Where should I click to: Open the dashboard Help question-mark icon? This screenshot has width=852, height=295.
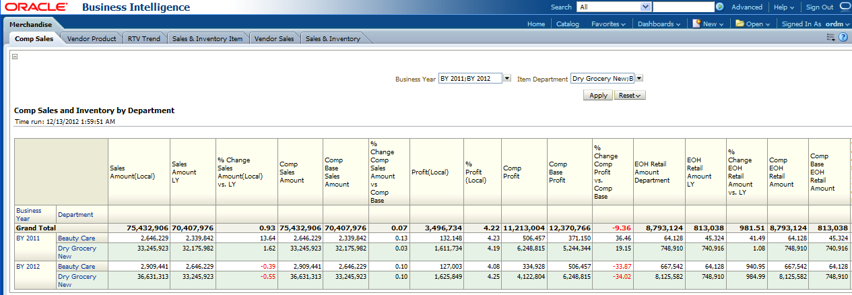[843, 38]
